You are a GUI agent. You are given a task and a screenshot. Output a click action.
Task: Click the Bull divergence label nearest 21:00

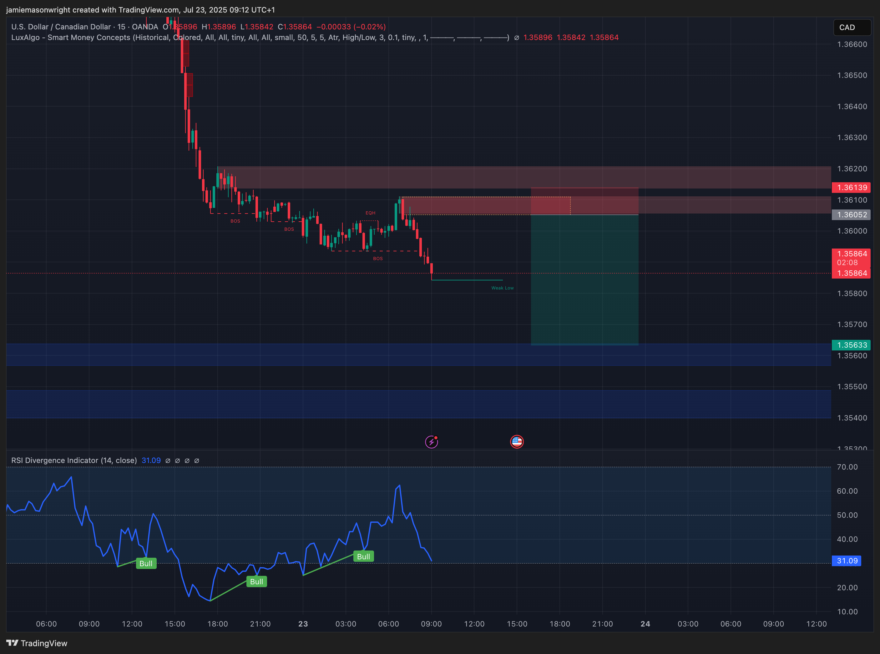tap(256, 581)
